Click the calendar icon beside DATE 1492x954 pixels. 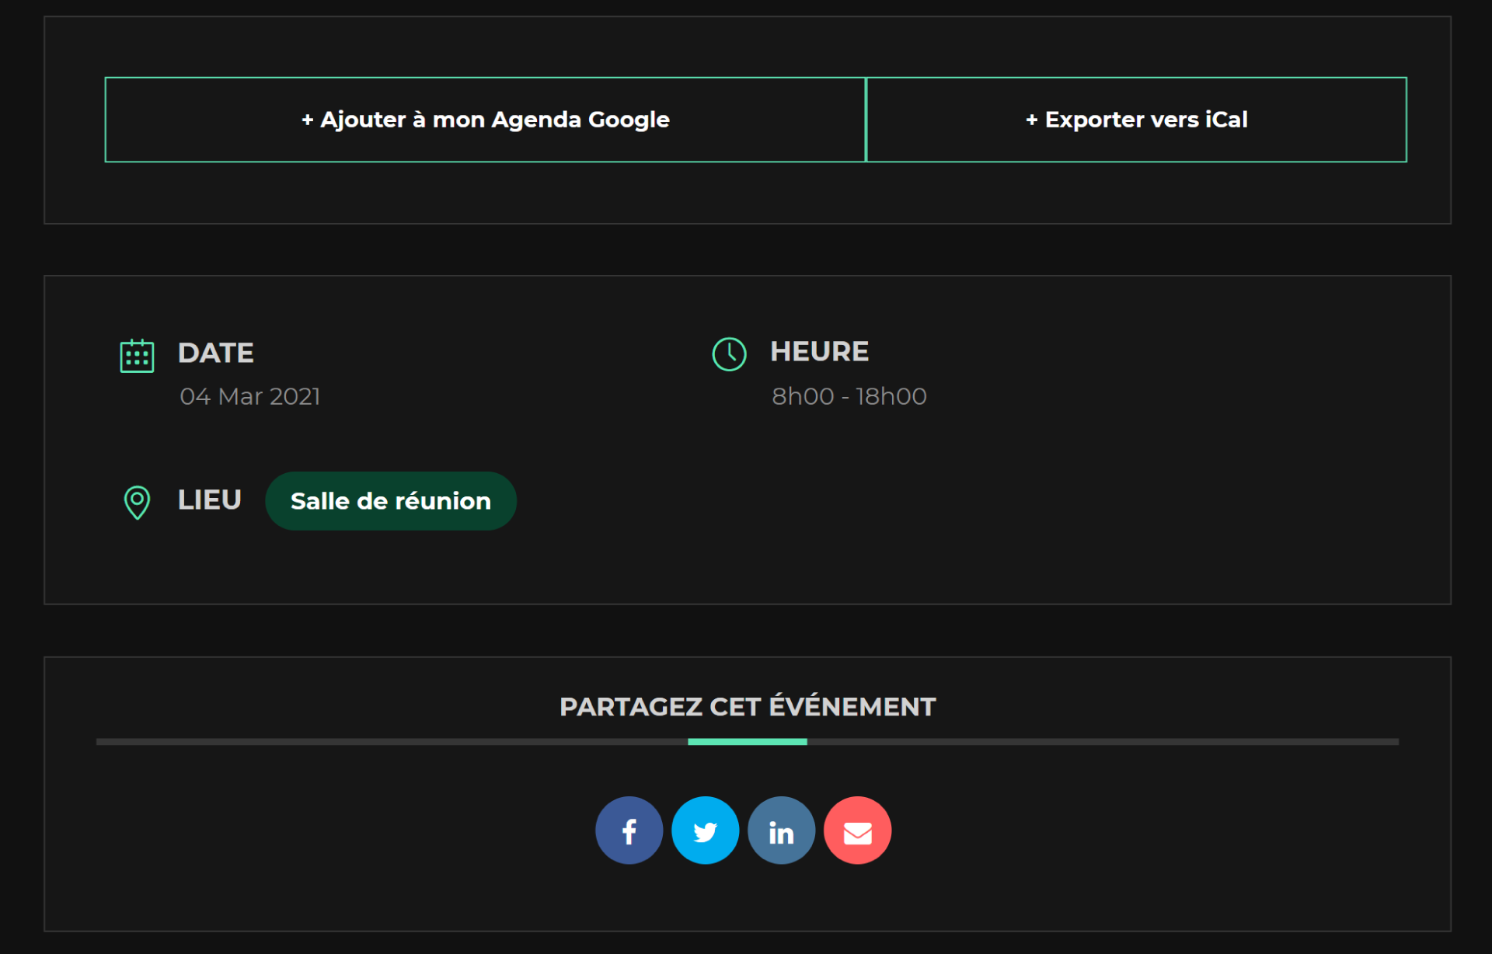point(137,356)
